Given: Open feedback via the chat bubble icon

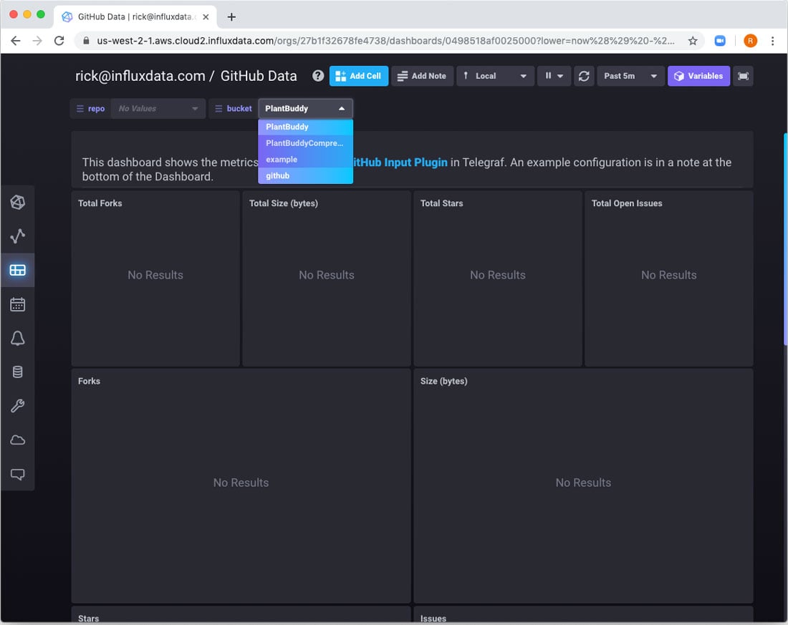Looking at the screenshot, I should pos(18,474).
